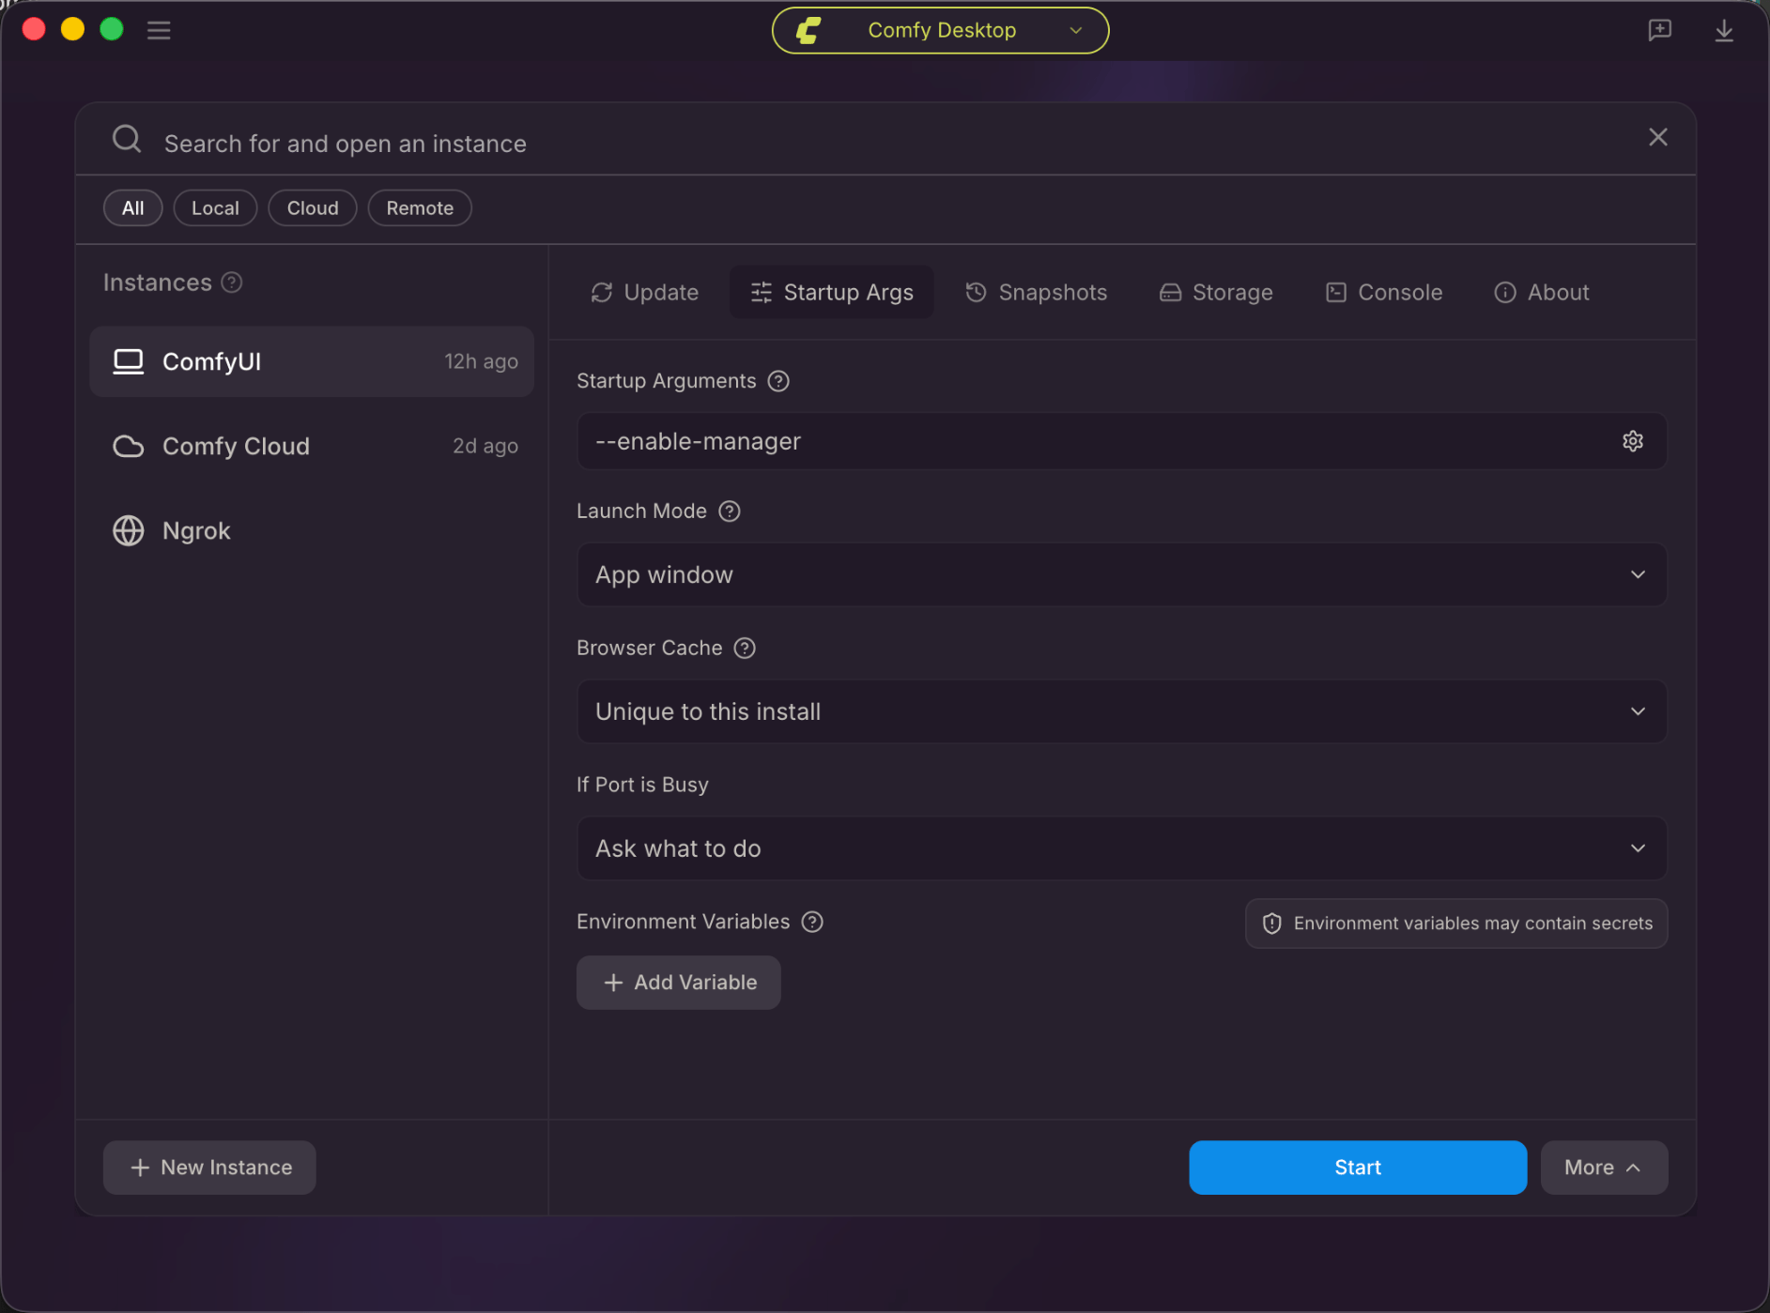
Task: Click the environment variables secrets notice
Action: [x=1456, y=924]
